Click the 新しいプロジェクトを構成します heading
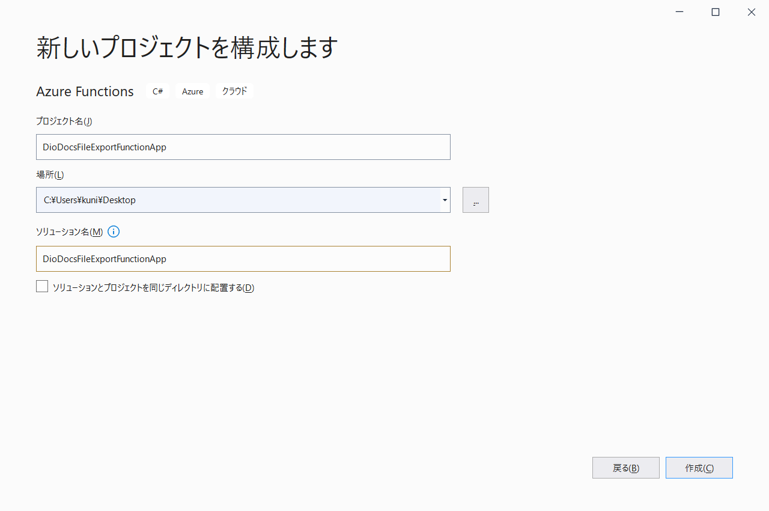 coord(187,47)
